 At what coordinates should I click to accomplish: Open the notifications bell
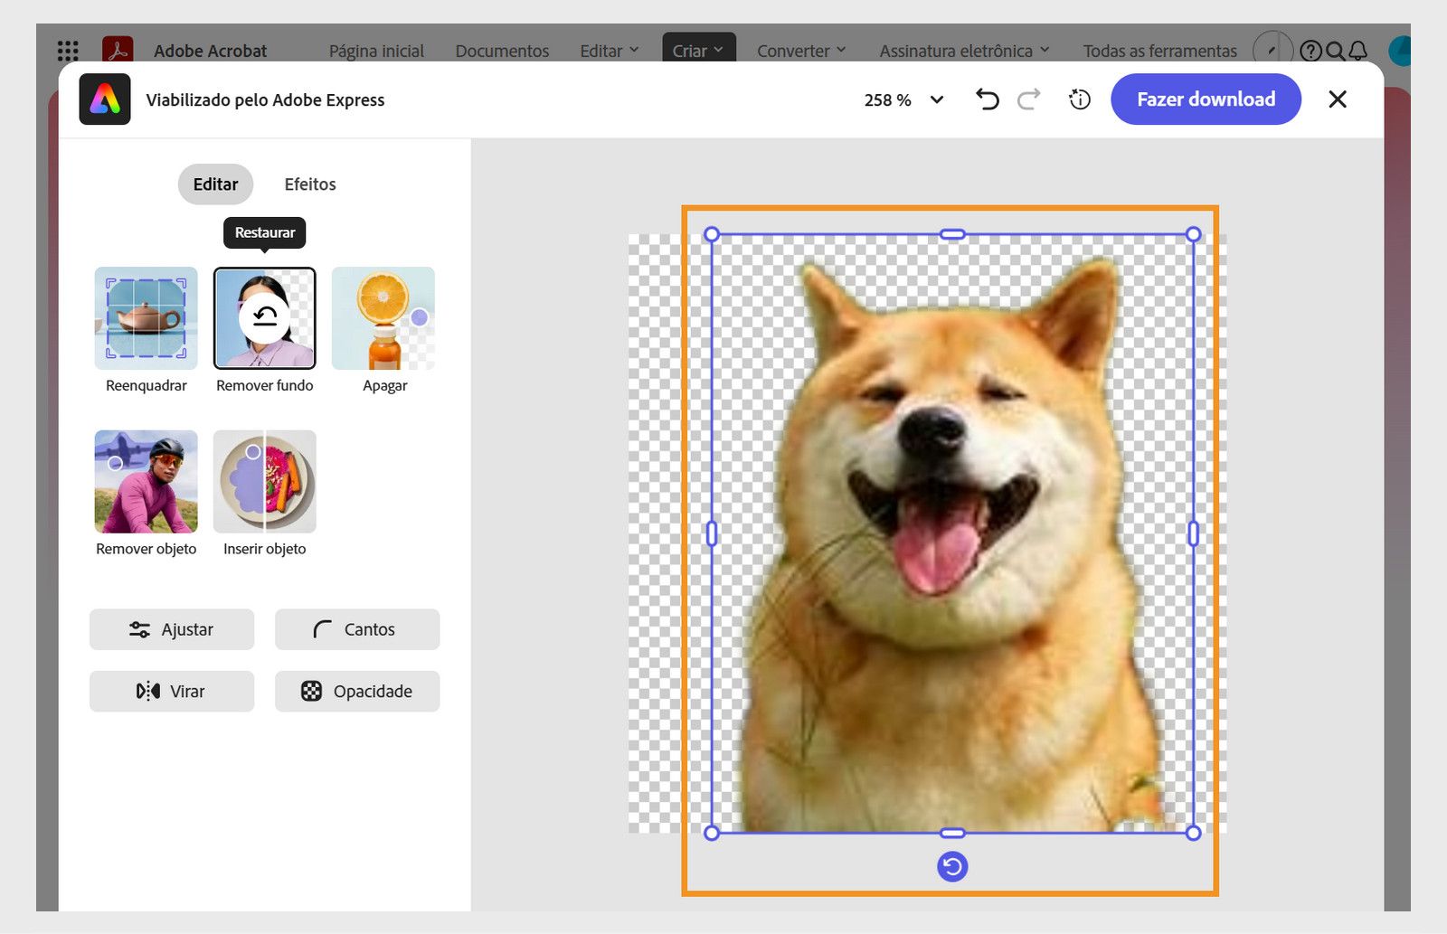click(x=1357, y=51)
